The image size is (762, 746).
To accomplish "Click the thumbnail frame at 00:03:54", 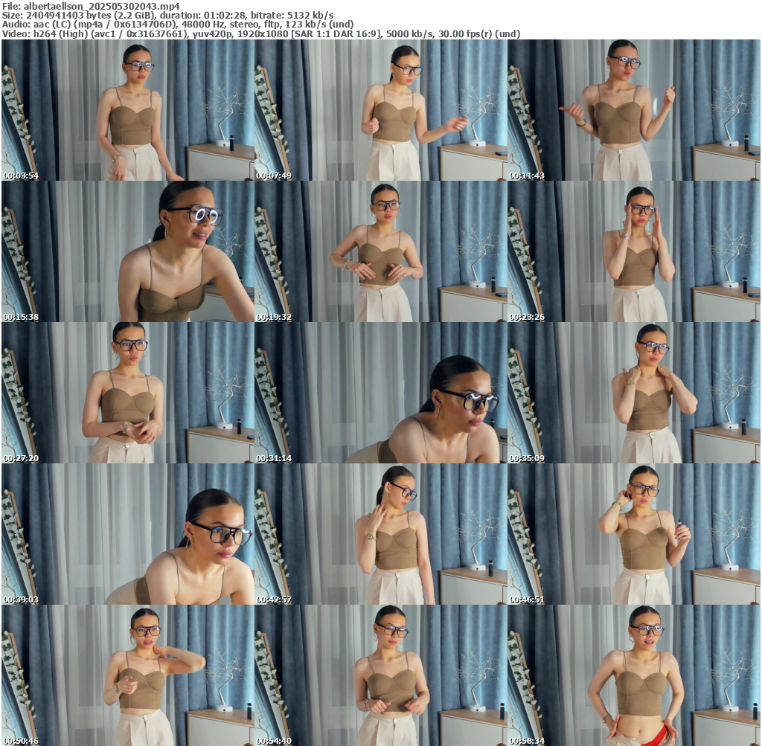I will 128,110.
